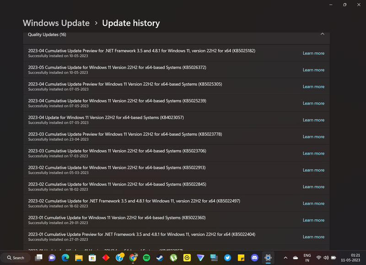This screenshot has width=366, height=265.
Task: Open Spotify from the taskbar
Action: (146, 258)
